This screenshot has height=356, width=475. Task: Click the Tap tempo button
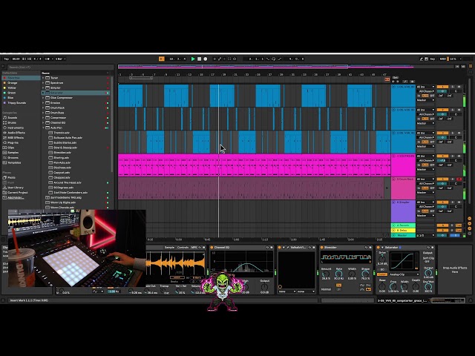coord(7,59)
